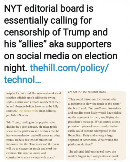Click paragraph starting "They could introduce friction"
The height and width of the screenshot is (162, 130).
[95, 122]
